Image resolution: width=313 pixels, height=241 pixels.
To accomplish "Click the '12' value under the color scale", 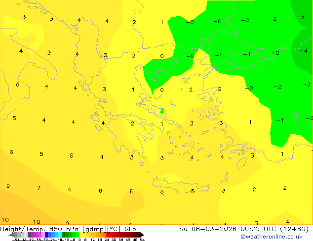I will tap(92, 240).
